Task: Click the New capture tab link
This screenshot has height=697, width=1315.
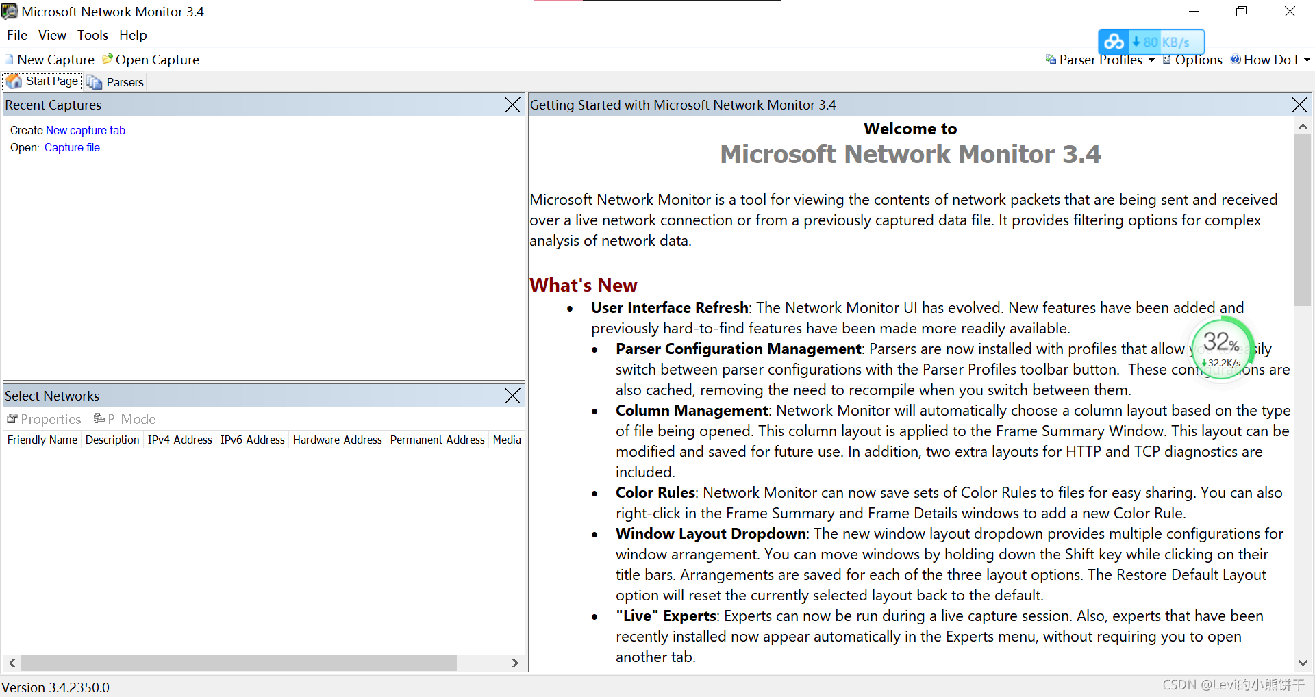Action: 86,130
